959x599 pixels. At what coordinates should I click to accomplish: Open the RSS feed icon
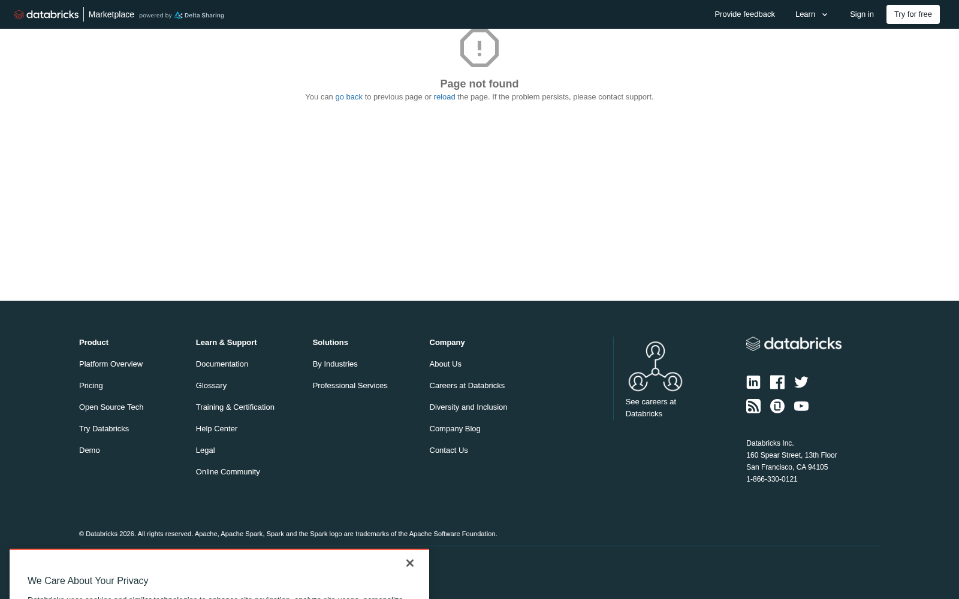753,406
